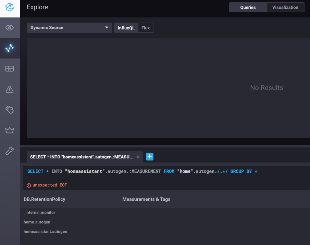Add a new query with plus button

click(150, 157)
